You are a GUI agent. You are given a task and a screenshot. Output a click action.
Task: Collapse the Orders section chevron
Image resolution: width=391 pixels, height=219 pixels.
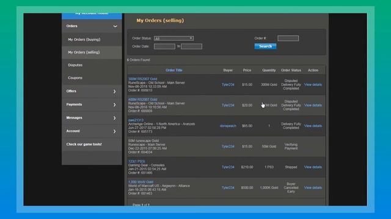point(115,26)
